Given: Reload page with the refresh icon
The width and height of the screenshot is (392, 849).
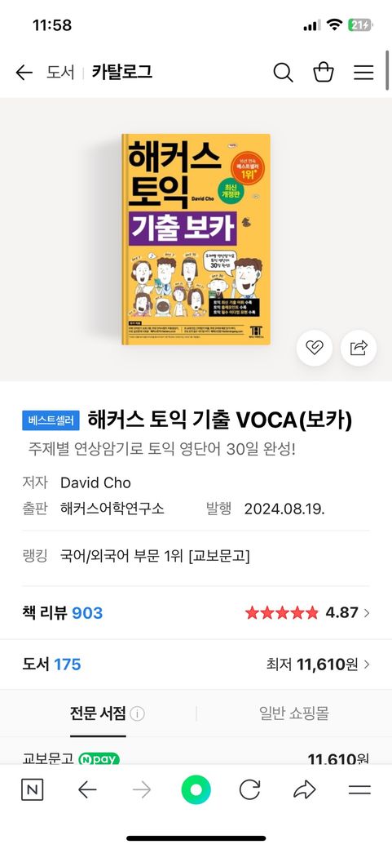Looking at the screenshot, I should 250,790.
